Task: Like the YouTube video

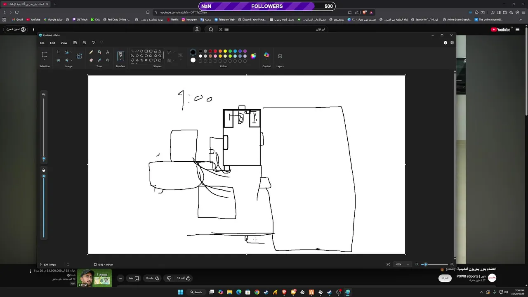Action: click(x=184, y=278)
